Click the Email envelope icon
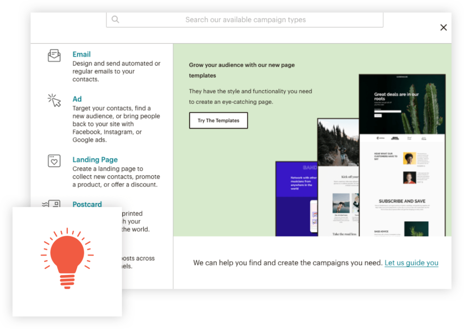The height and width of the screenshot is (329, 464). click(54, 56)
